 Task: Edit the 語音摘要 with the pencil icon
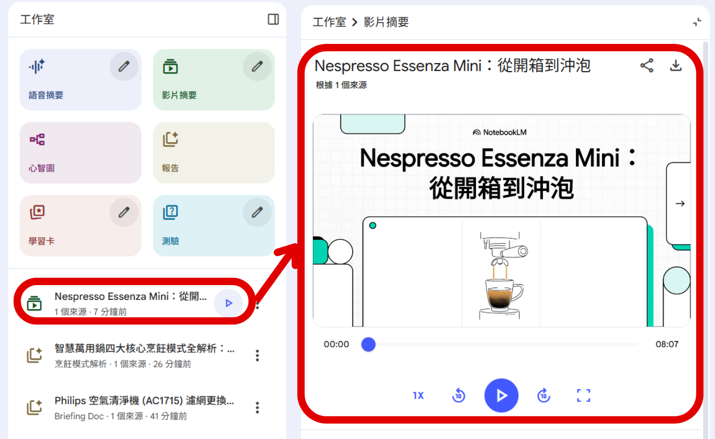(x=124, y=66)
